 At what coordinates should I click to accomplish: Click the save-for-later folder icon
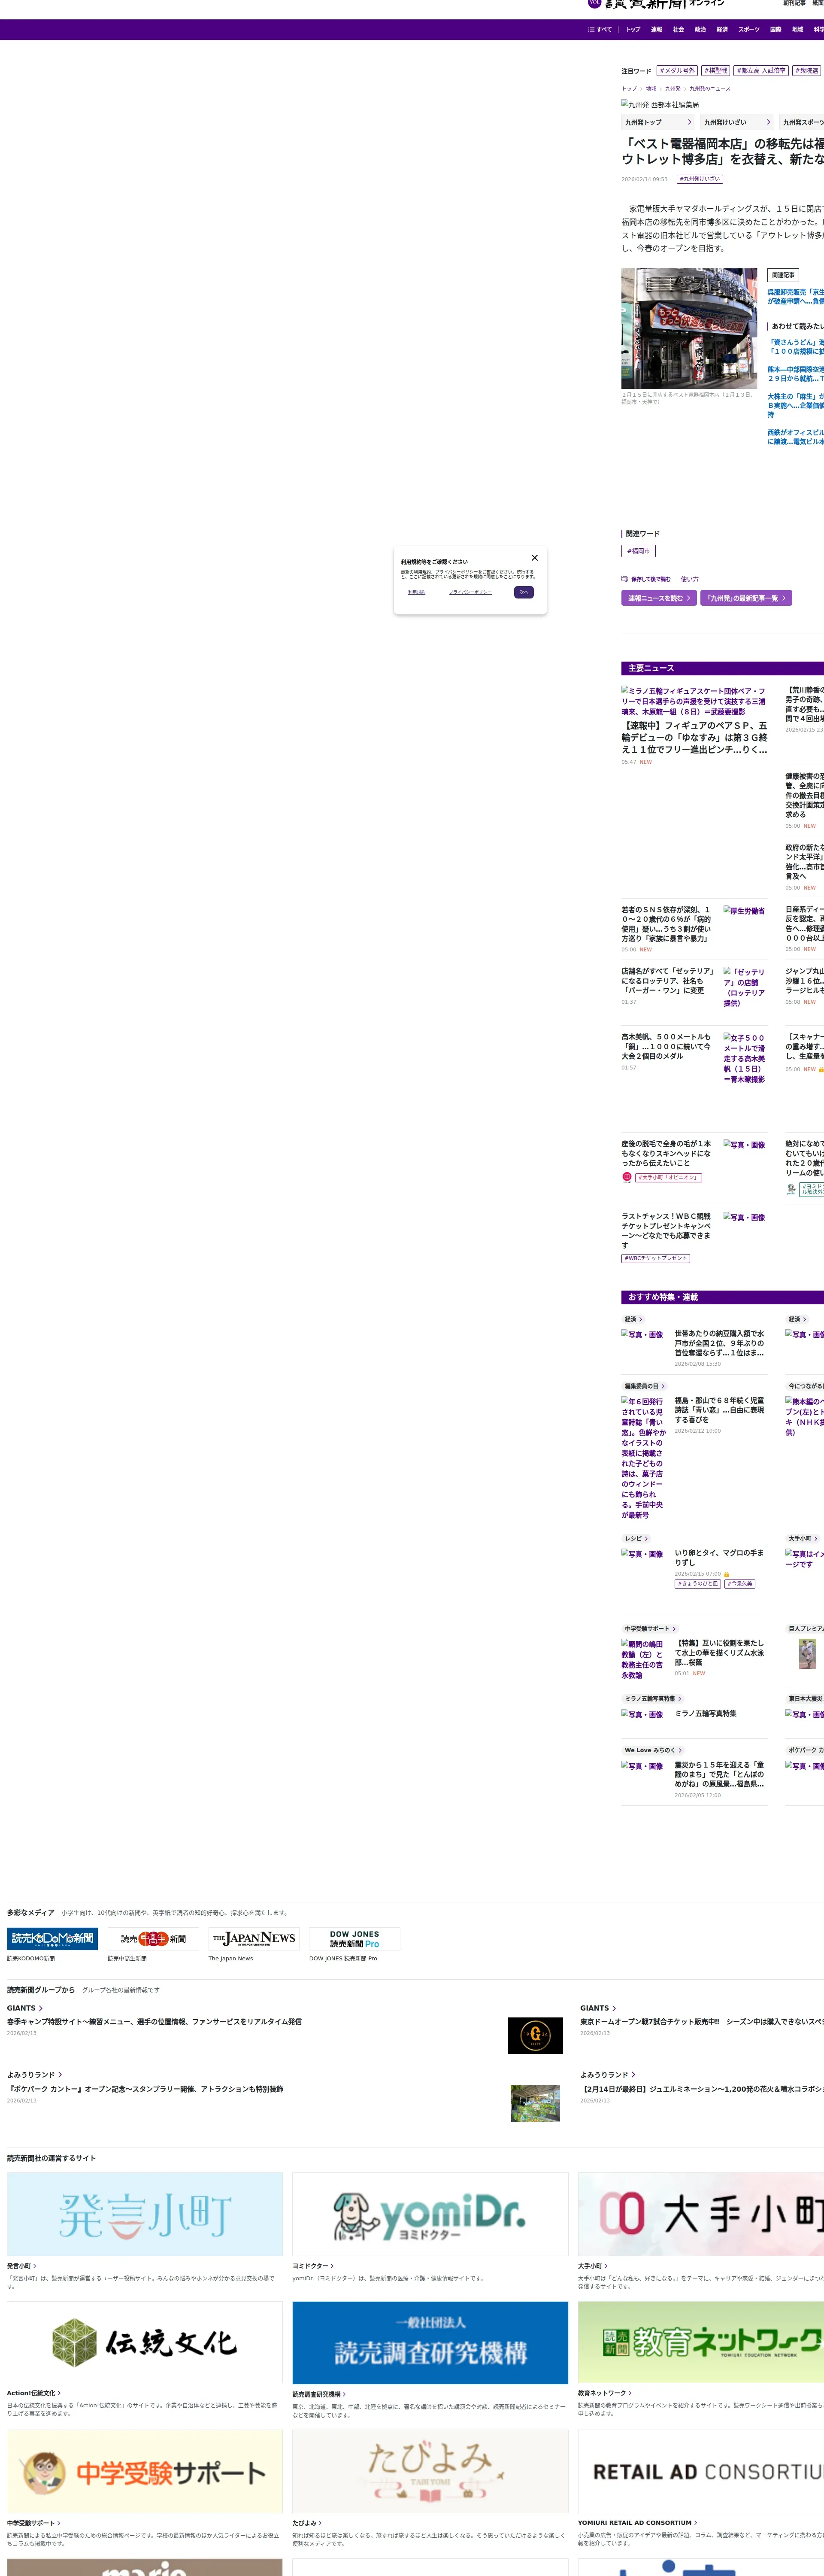pos(625,579)
